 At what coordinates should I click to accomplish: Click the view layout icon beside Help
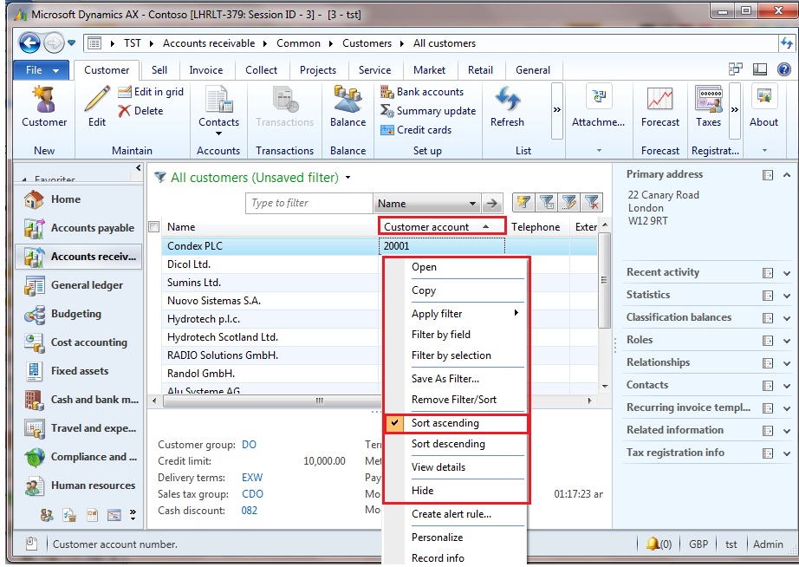(760, 69)
